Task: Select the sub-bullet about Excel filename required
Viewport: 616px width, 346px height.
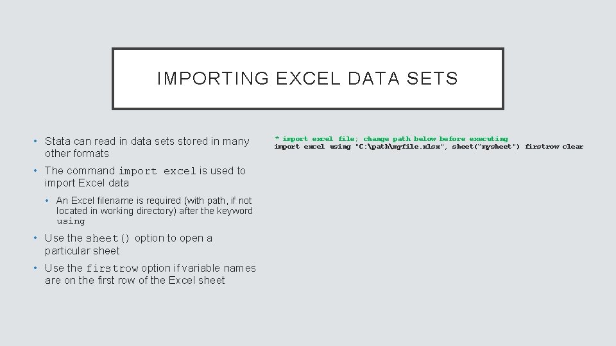Action: click(154, 211)
